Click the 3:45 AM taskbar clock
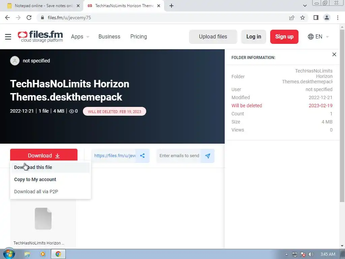The height and width of the screenshot is (259, 345). tap(327, 254)
